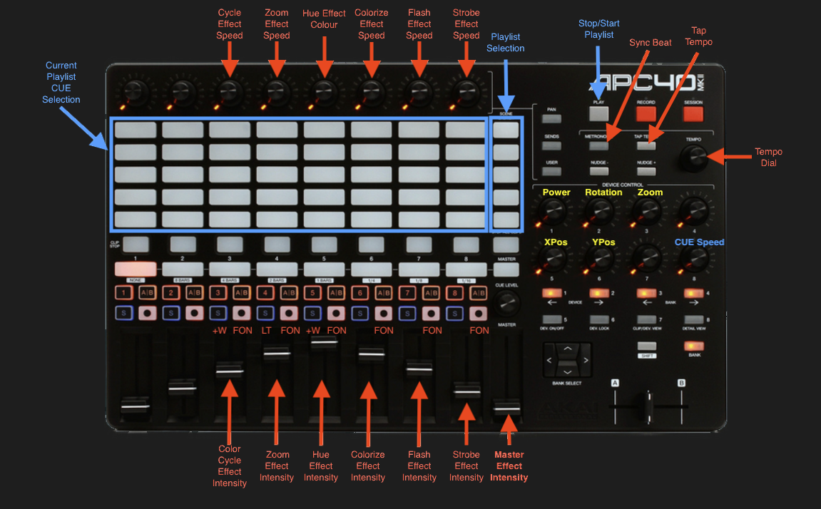Screen dimensions: 821x509
Task: Click the CUE Speed knob
Action: click(x=694, y=259)
